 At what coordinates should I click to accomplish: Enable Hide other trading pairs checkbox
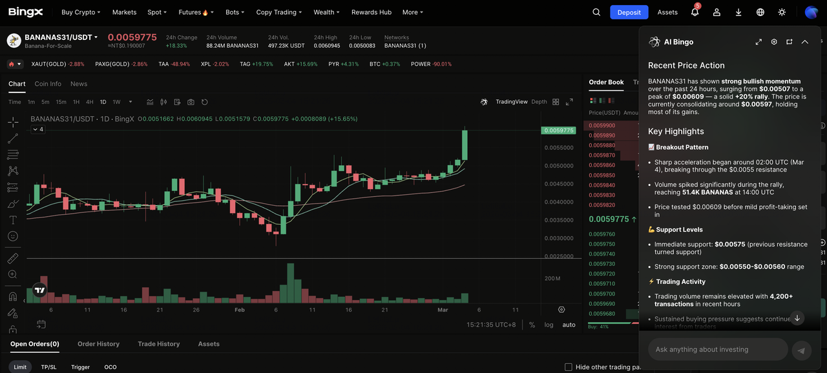tap(569, 367)
